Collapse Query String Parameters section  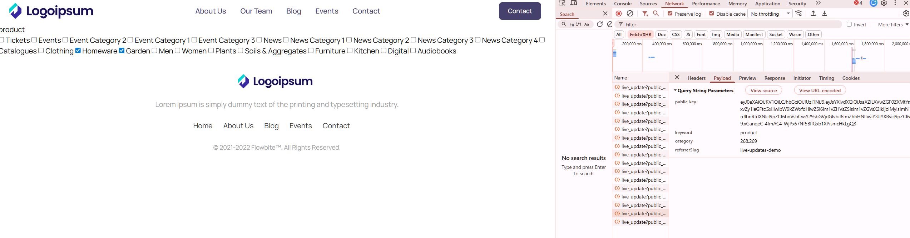703,90
